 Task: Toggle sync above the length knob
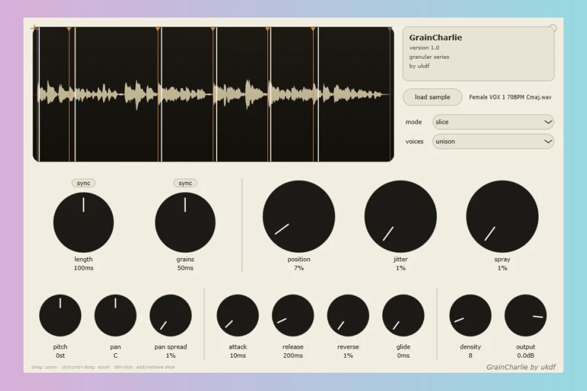point(83,183)
